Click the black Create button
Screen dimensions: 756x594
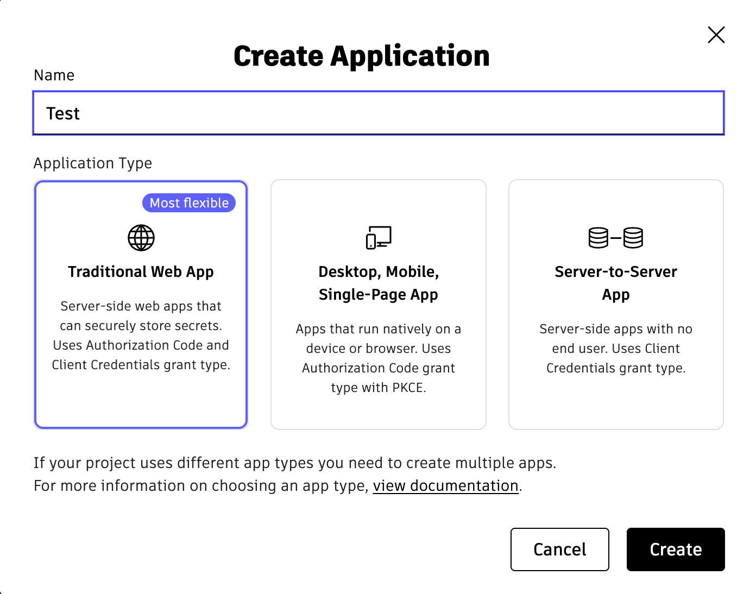click(x=676, y=549)
